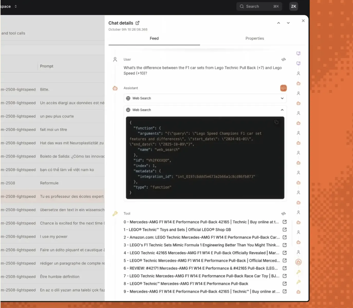This screenshot has height=308, width=353.
Task: Go to next chat with down chevron
Action: [288, 23]
